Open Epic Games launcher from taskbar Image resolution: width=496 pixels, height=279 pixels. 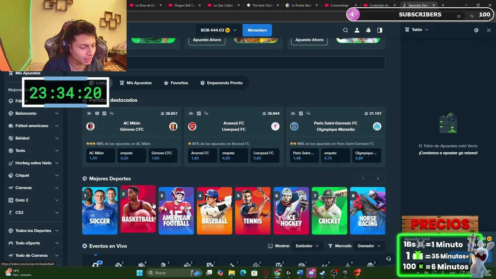[345, 273]
